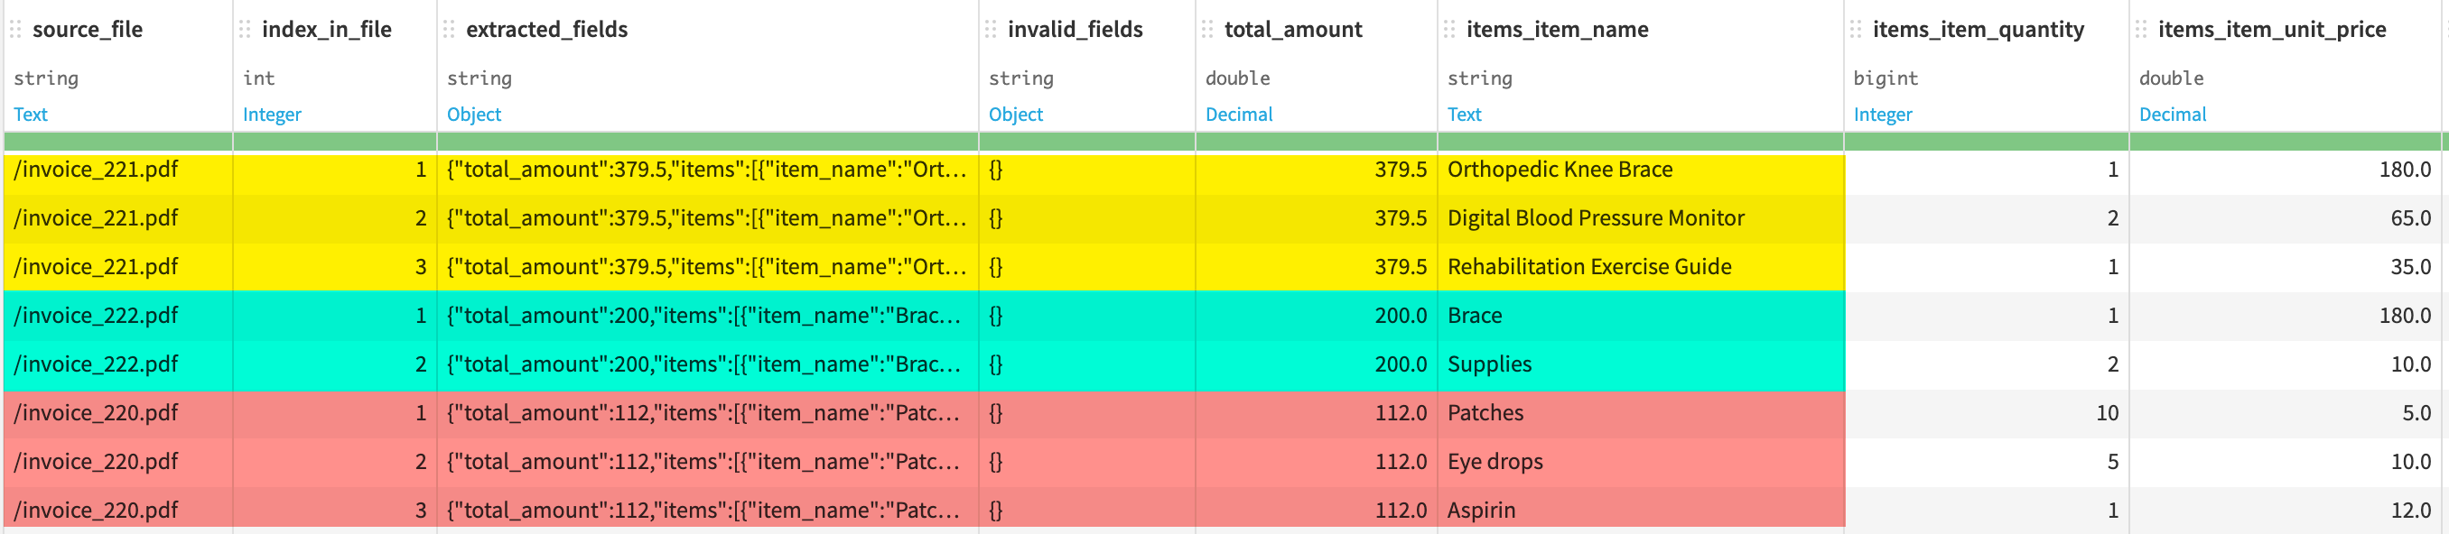This screenshot has height=534, width=2449.
Task: Sort by the total_amount column header
Action: click(1291, 30)
